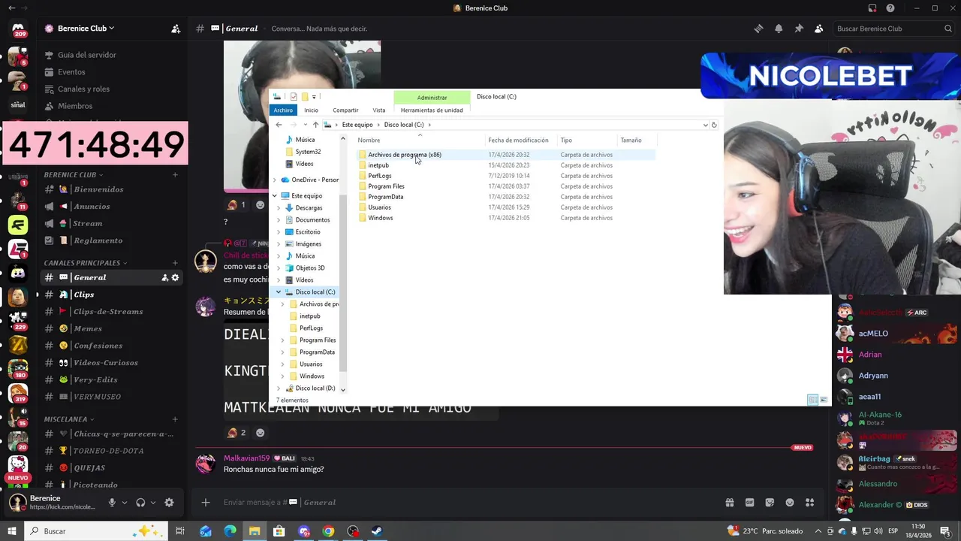The image size is (961, 541).
Task: Mute the microphone in user panel
Action: [x=112, y=503]
